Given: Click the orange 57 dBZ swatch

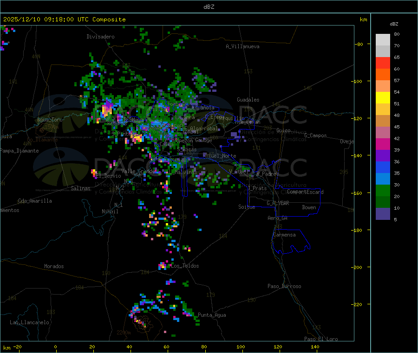Looking at the screenshot, I should coord(383,75).
